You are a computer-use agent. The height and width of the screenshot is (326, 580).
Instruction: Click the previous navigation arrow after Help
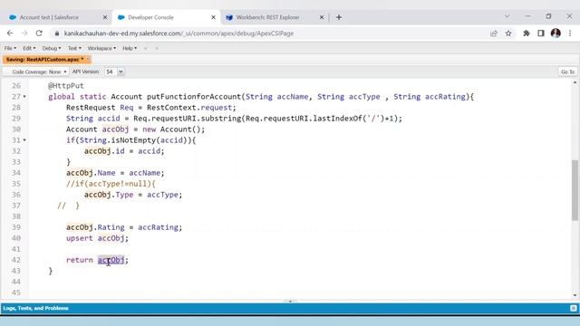tap(145, 48)
